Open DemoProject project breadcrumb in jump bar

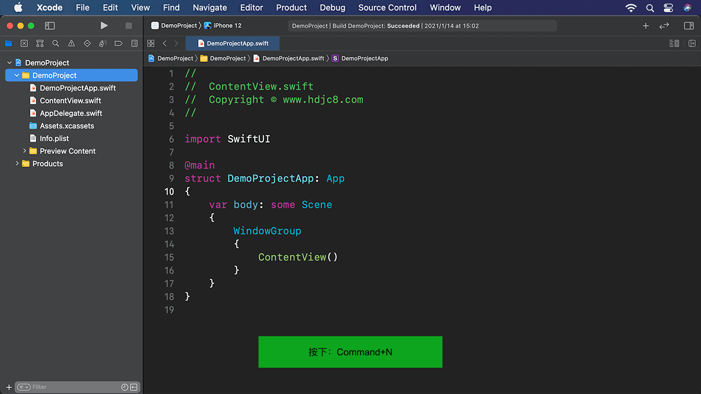[171, 58]
